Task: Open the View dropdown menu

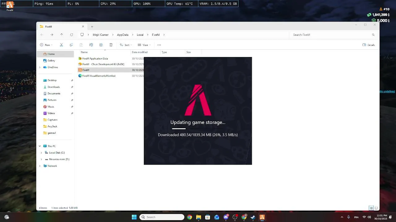Action: click(144, 45)
